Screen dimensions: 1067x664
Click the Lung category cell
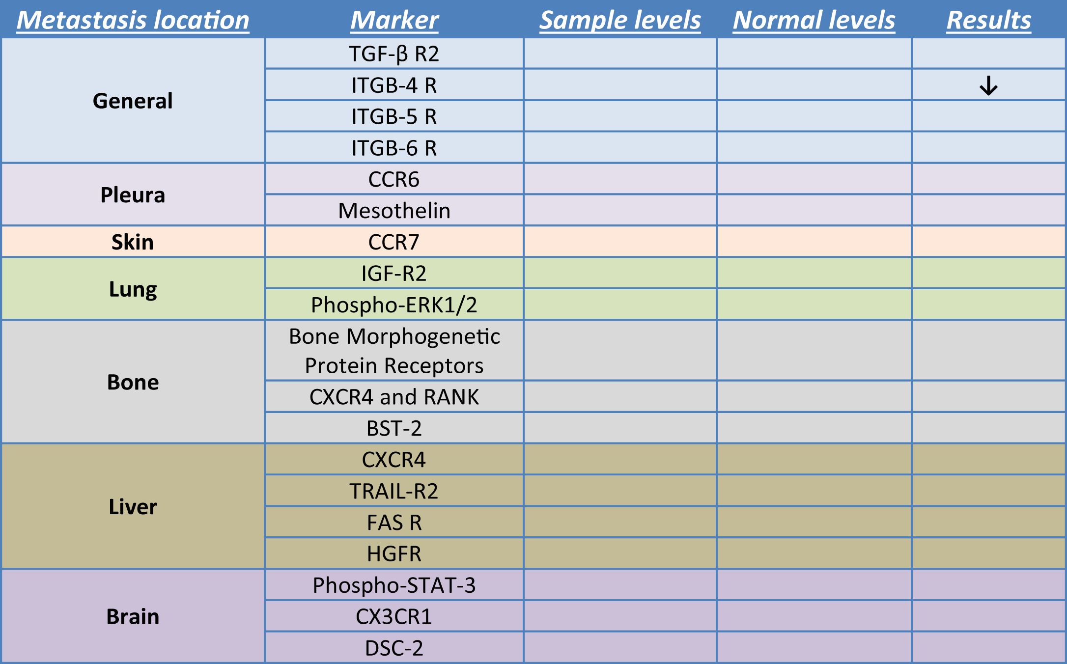click(x=133, y=289)
